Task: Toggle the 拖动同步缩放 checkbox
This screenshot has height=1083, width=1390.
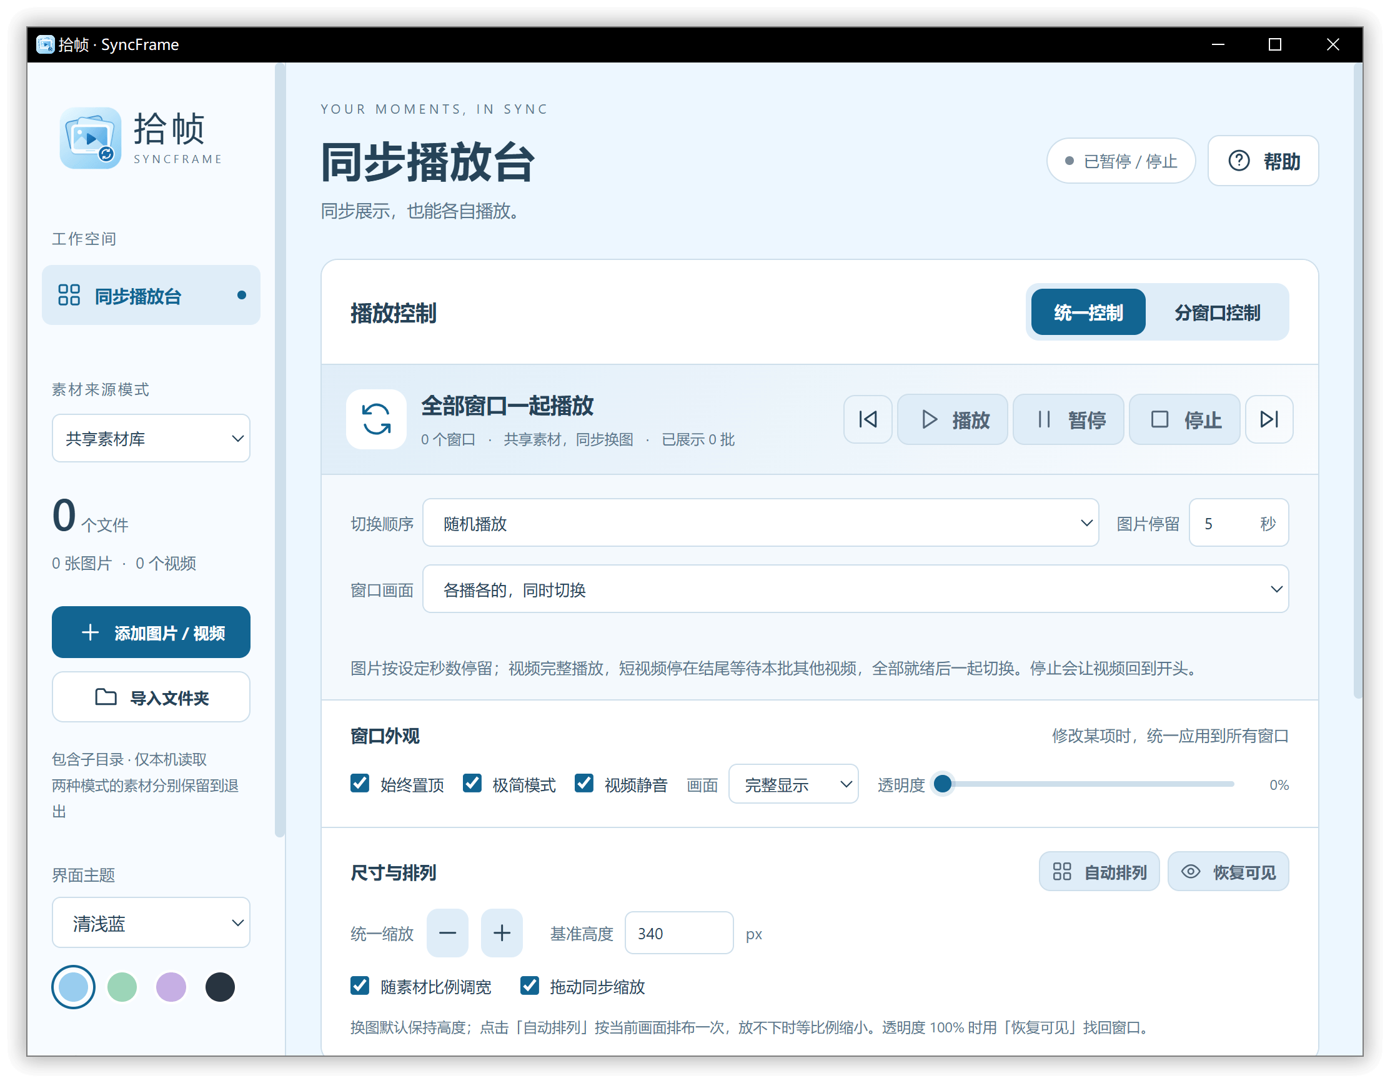Action: click(x=530, y=986)
